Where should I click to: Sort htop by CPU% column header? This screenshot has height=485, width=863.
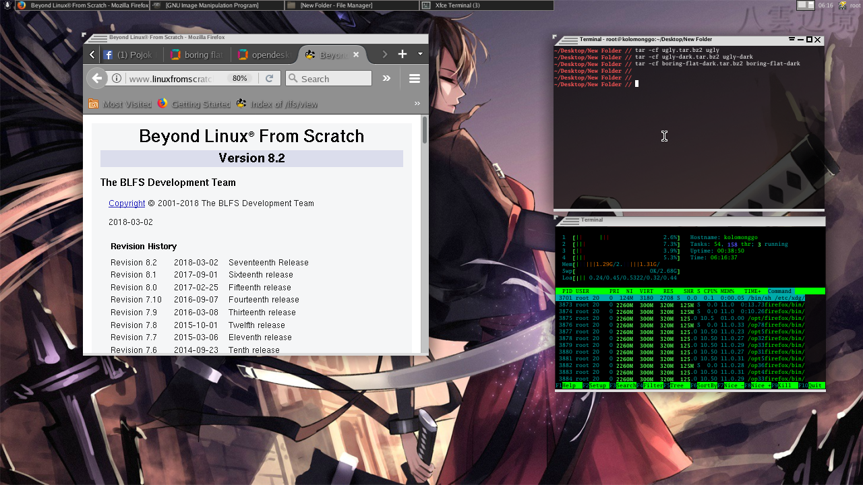(710, 291)
